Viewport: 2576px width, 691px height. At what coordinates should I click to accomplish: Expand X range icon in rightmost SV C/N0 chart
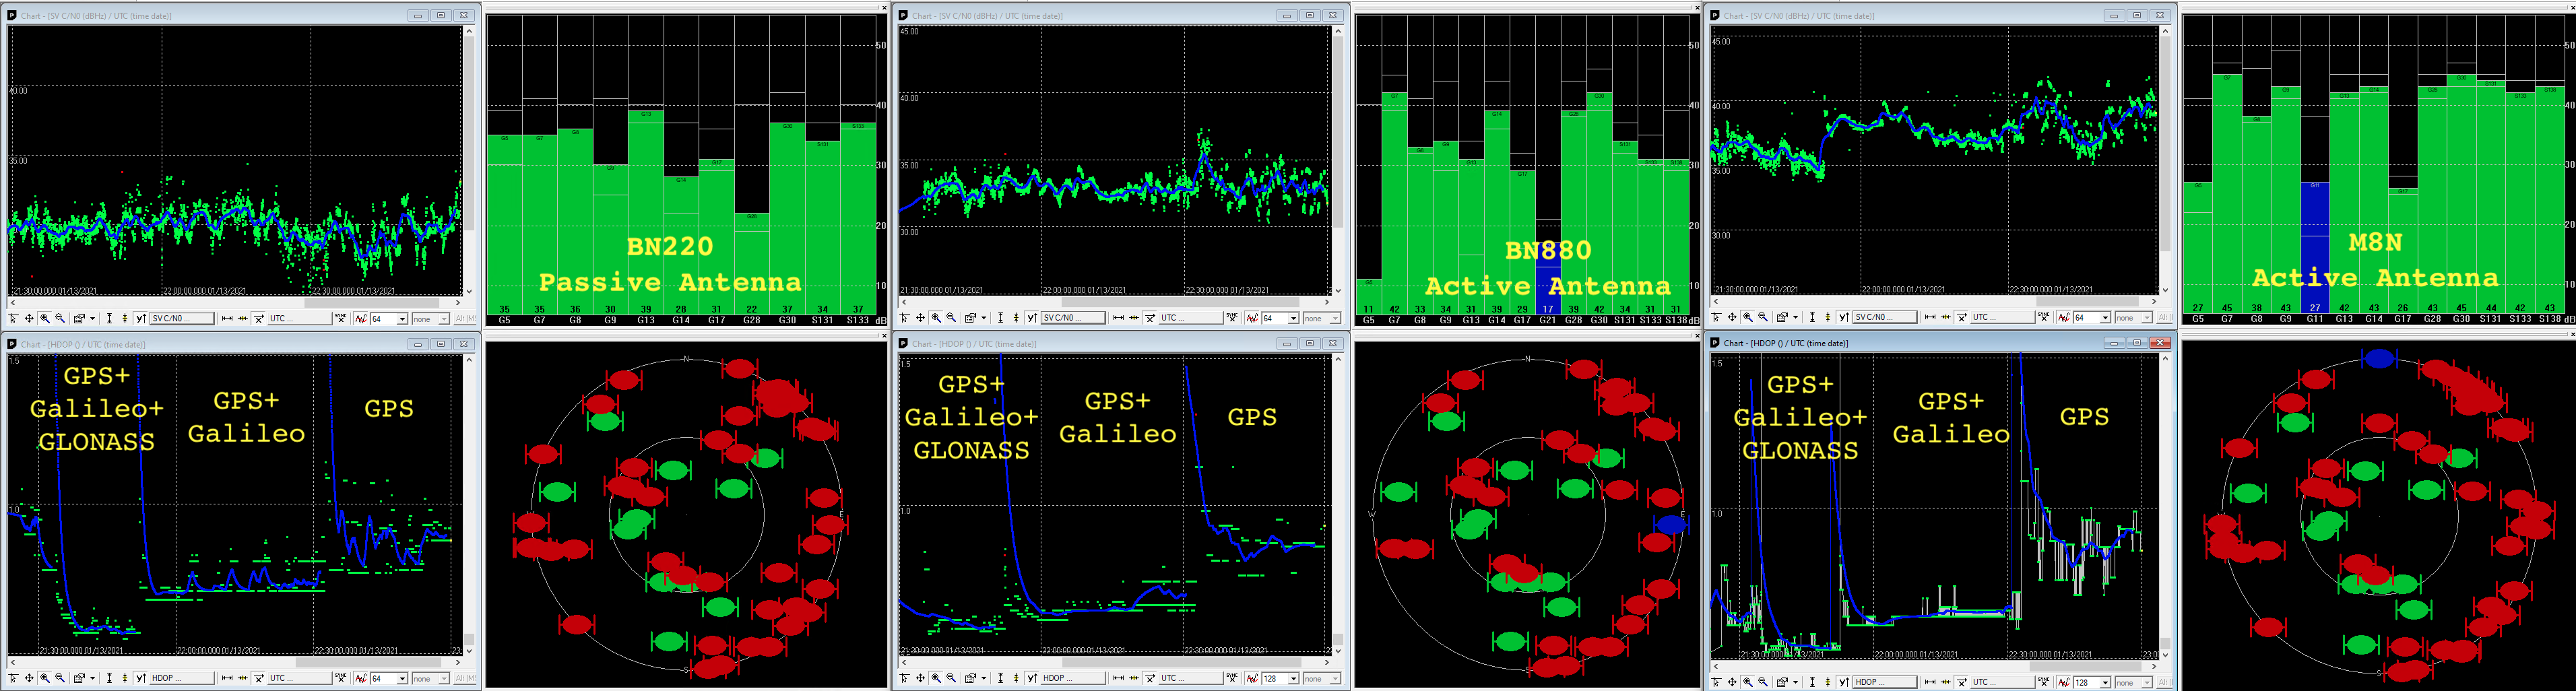coord(1931,317)
